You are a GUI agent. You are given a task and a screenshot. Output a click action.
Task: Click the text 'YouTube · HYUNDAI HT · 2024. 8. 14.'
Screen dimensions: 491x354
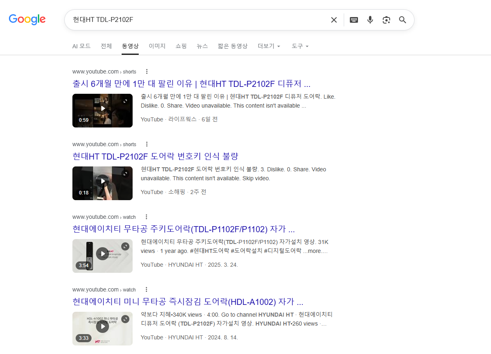[x=189, y=337]
